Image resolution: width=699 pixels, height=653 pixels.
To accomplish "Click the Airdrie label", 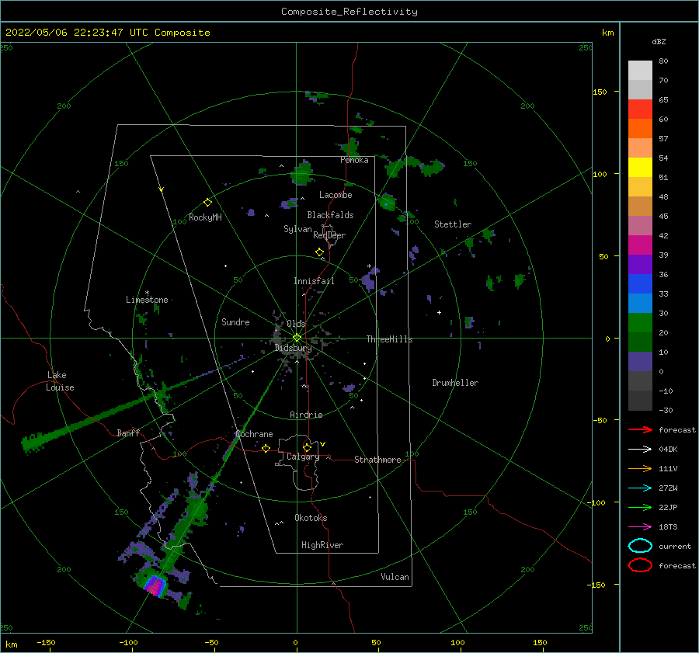I will click(306, 415).
